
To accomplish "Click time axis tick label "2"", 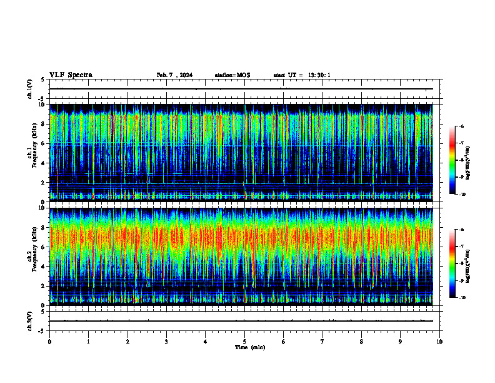I will (127, 342).
